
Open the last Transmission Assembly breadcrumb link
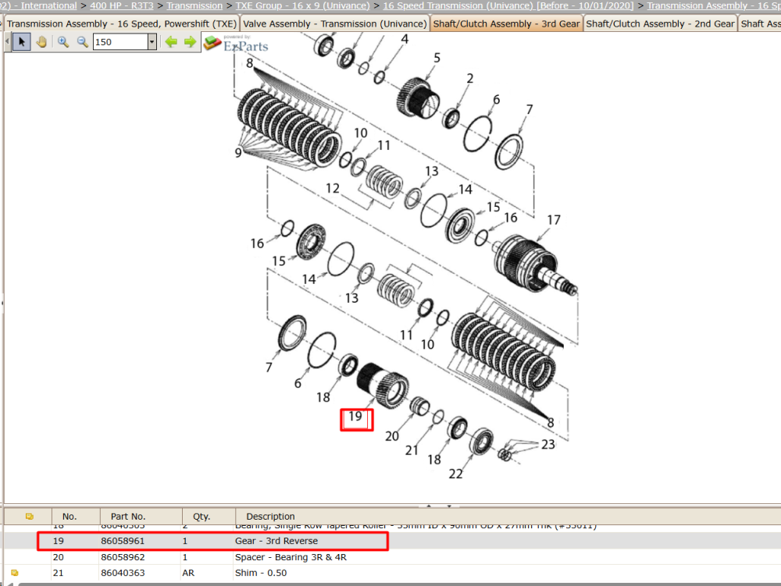coord(714,5)
